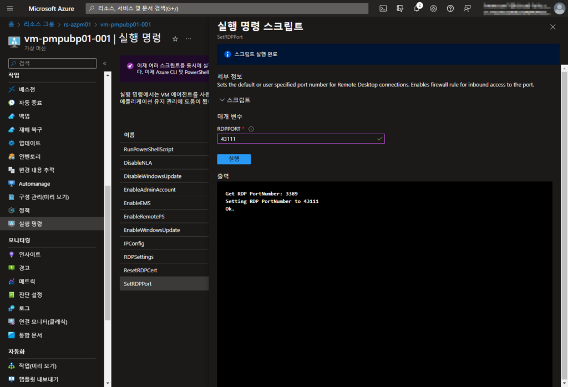Click the RDPPORT info tooltip icon
Viewport: 568px width, 387px height.
coord(251,129)
